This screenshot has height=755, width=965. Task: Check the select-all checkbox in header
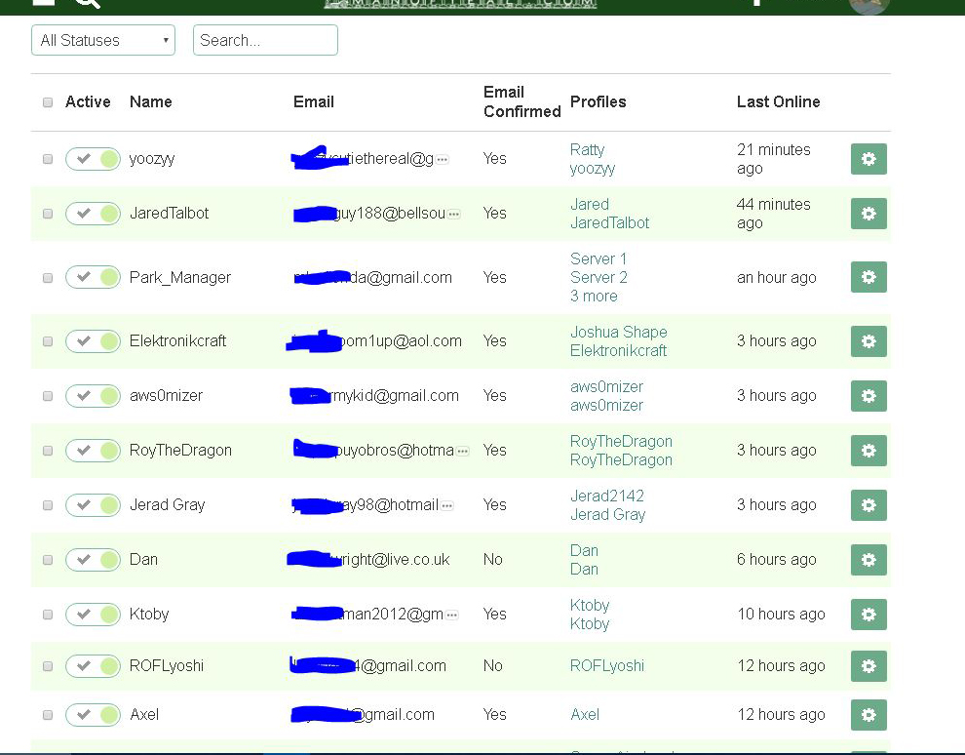[48, 102]
